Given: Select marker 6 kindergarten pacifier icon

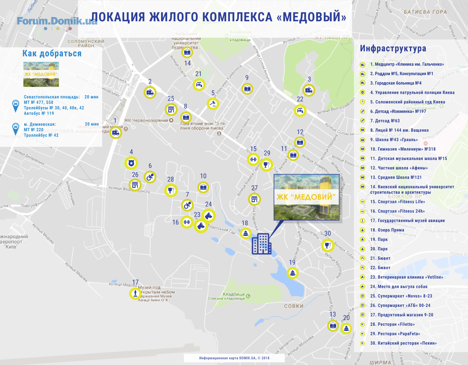Looking at the screenshot, I should click(150, 177).
